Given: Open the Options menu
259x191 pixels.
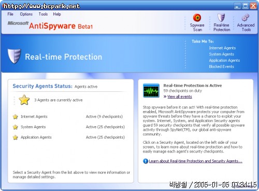Looking at the screenshot, I should (26, 14).
